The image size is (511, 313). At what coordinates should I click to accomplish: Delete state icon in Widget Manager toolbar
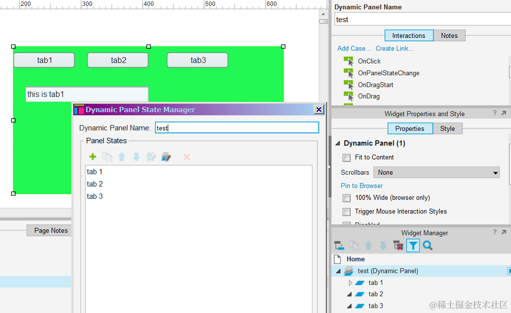tap(398, 245)
